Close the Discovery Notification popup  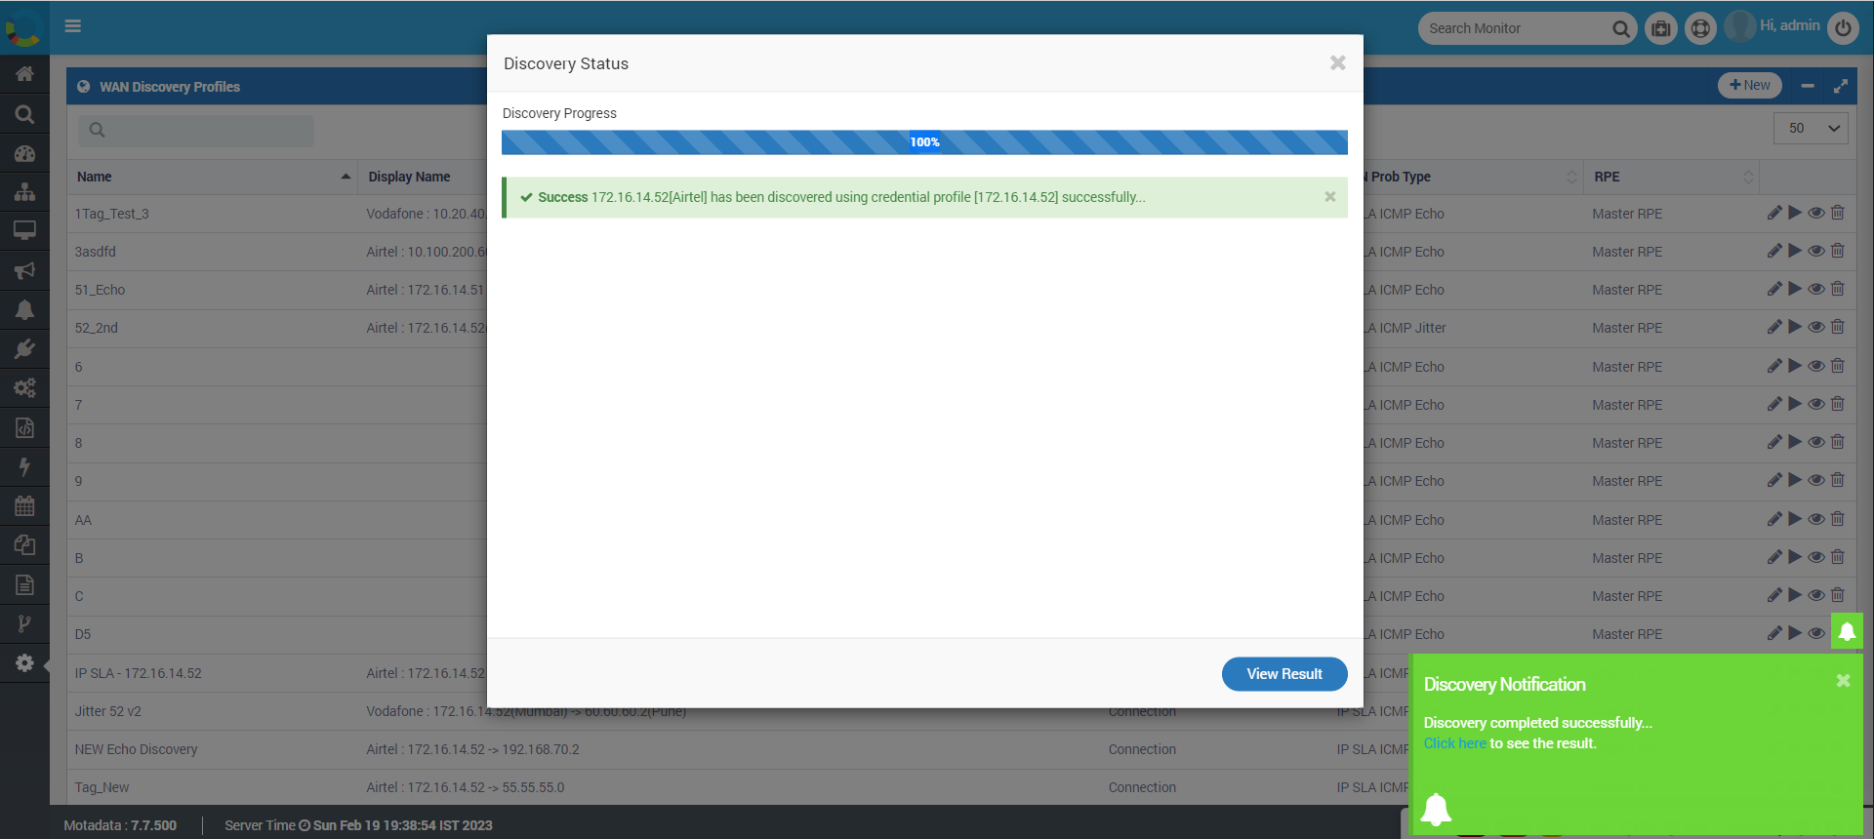pyautogui.click(x=1843, y=681)
